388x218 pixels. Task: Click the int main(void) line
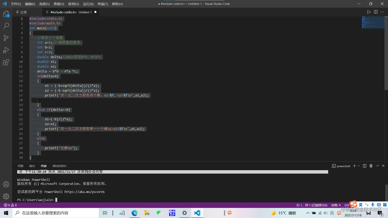point(43,28)
